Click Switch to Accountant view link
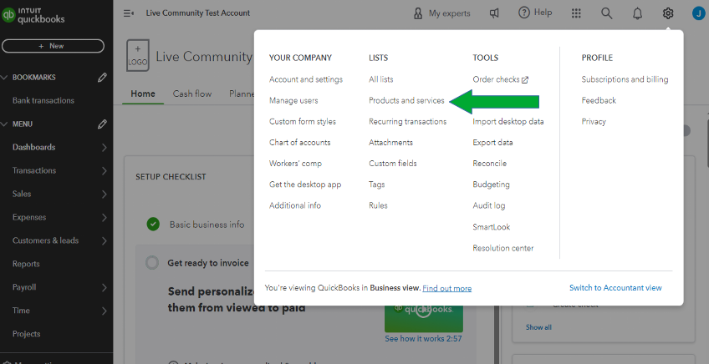709x364 pixels. [615, 288]
